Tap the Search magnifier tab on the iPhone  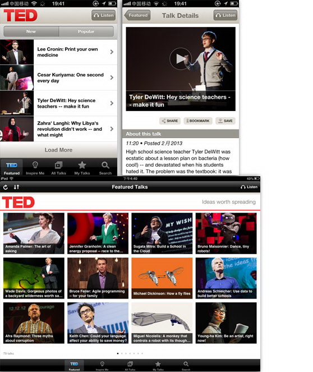[x=105, y=168]
